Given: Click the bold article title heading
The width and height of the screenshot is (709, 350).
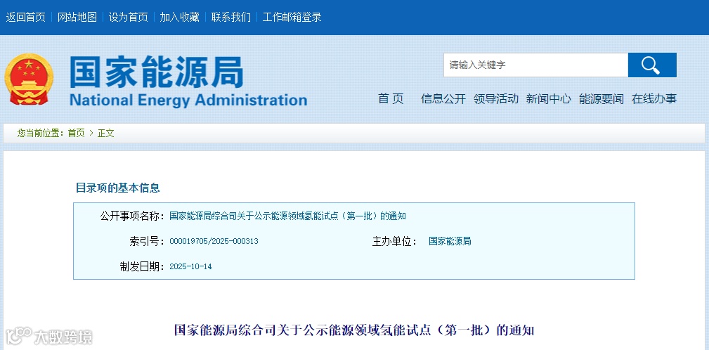Looking at the screenshot, I should [354, 330].
